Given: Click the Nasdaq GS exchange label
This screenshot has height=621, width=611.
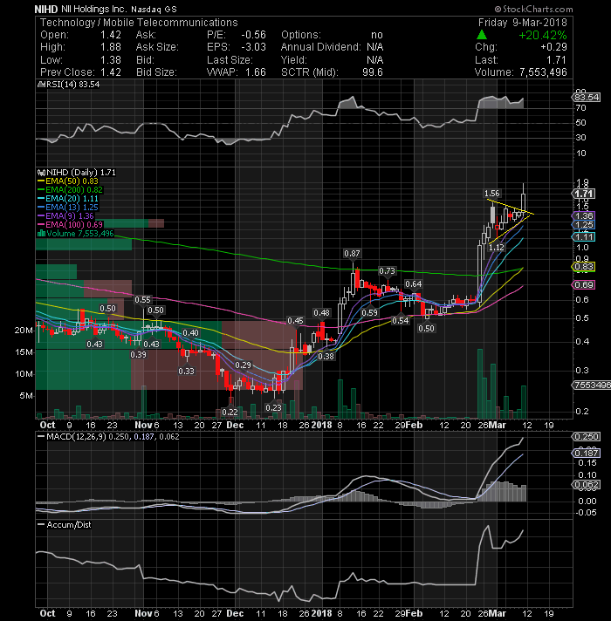Looking at the screenshot, I should coord(154,9).
